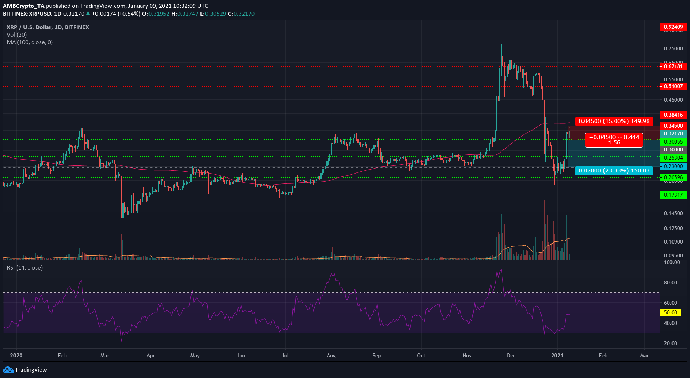This screenshot has width=690, height=378.
Task: Click the XRP / U.S. Dollar chart title
Action: tap(48, 27)
